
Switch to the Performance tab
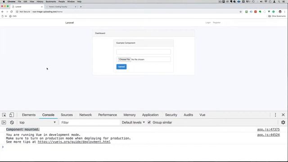[x=108, y=115]
